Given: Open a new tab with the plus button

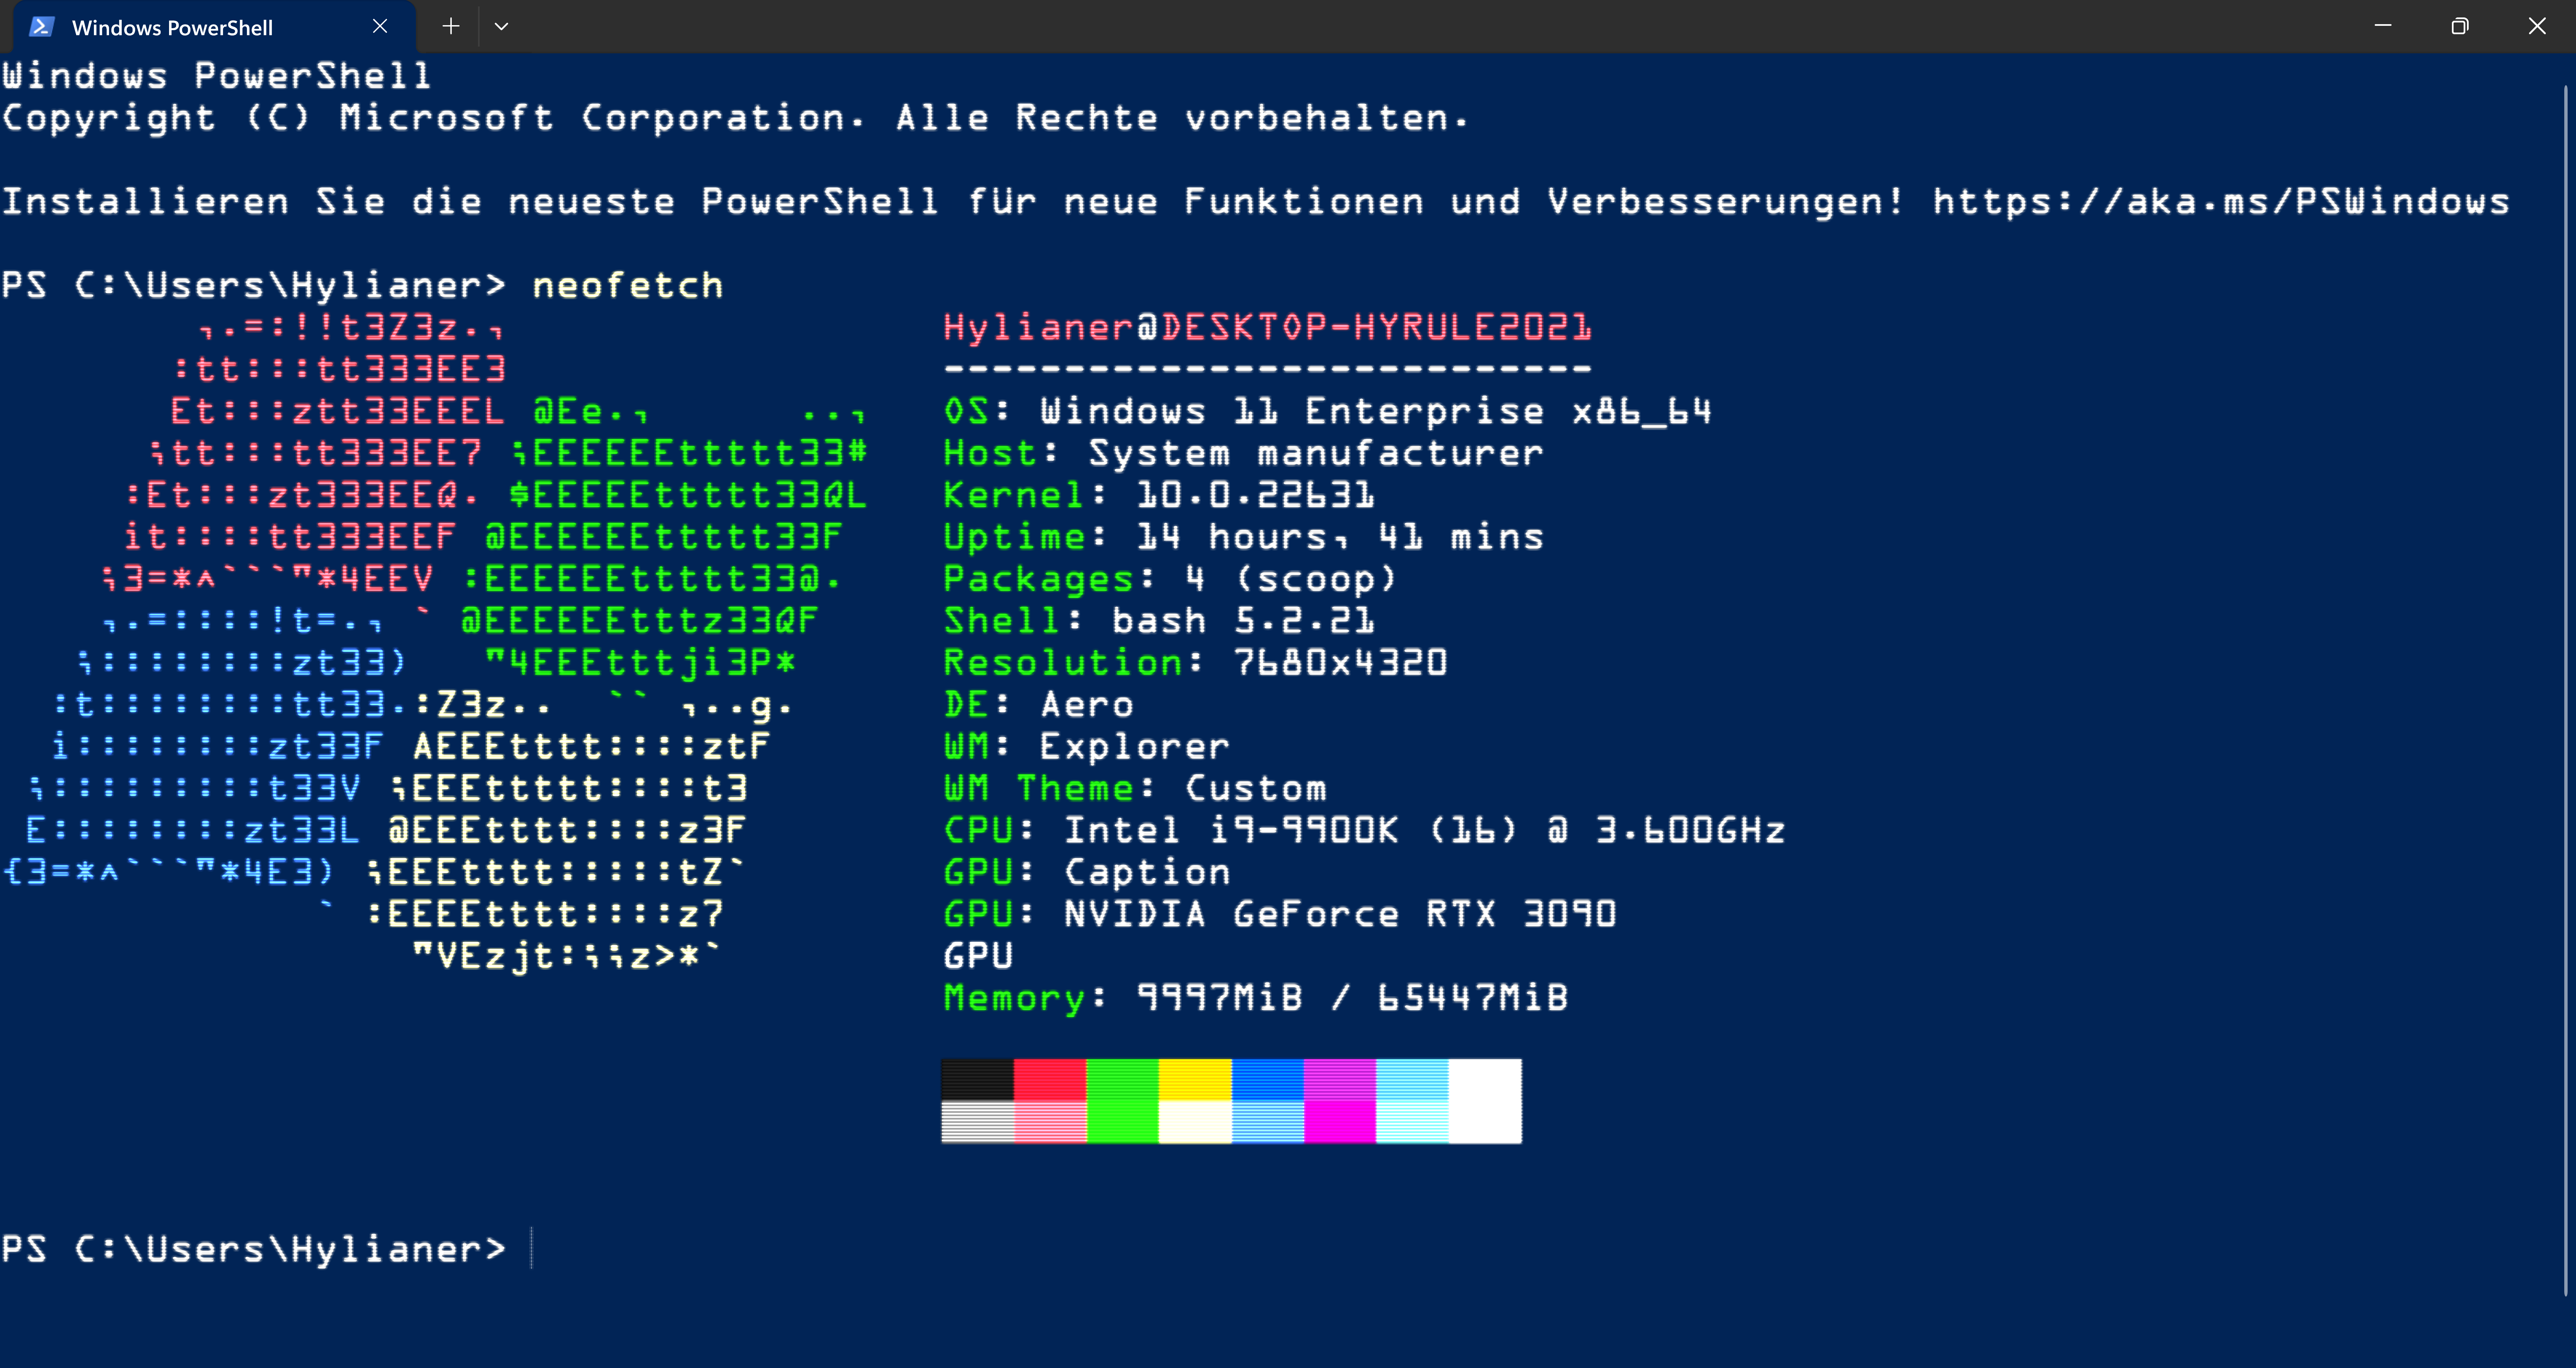Looking at the screenshot, I should (451, 27).
